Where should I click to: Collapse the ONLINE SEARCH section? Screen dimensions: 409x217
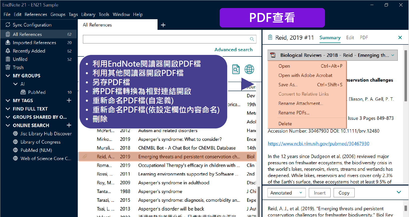click(8, 125)
